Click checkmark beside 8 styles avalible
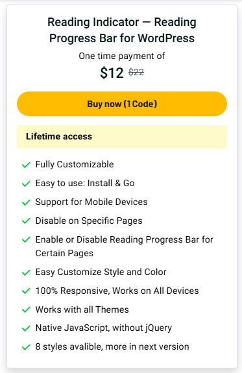Screen dimensions: 242x373 pos(26,347)
